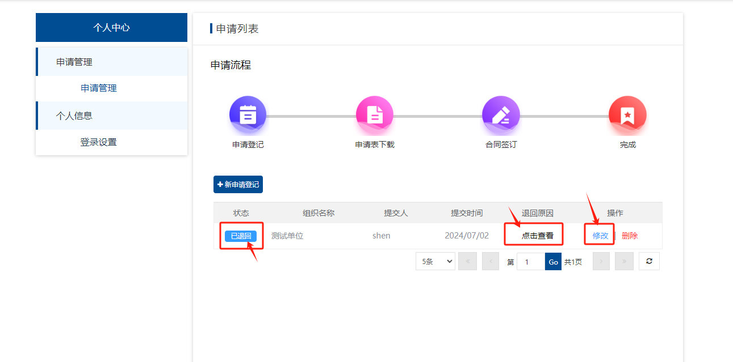This screenshot has height=362, width=733.
Task: Open the 5条 page size dropdown
Action: 435,261
